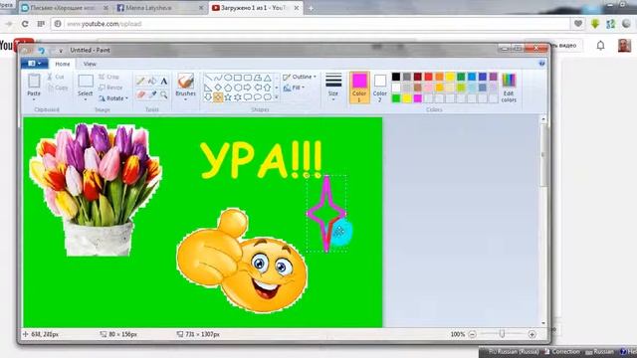637x358 pixels.
Task: Choose the Triangle shape
Action: pos(268,78)
